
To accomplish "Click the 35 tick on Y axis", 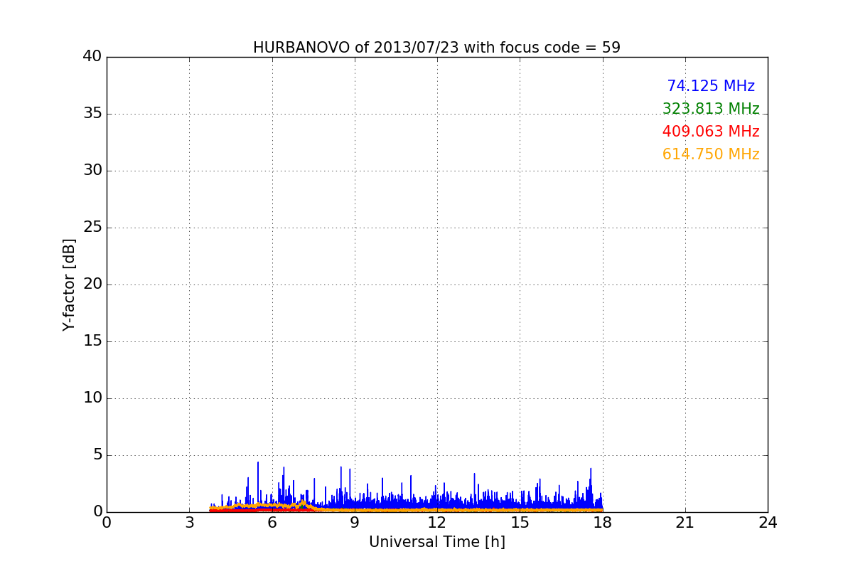I will click(92, 114).
